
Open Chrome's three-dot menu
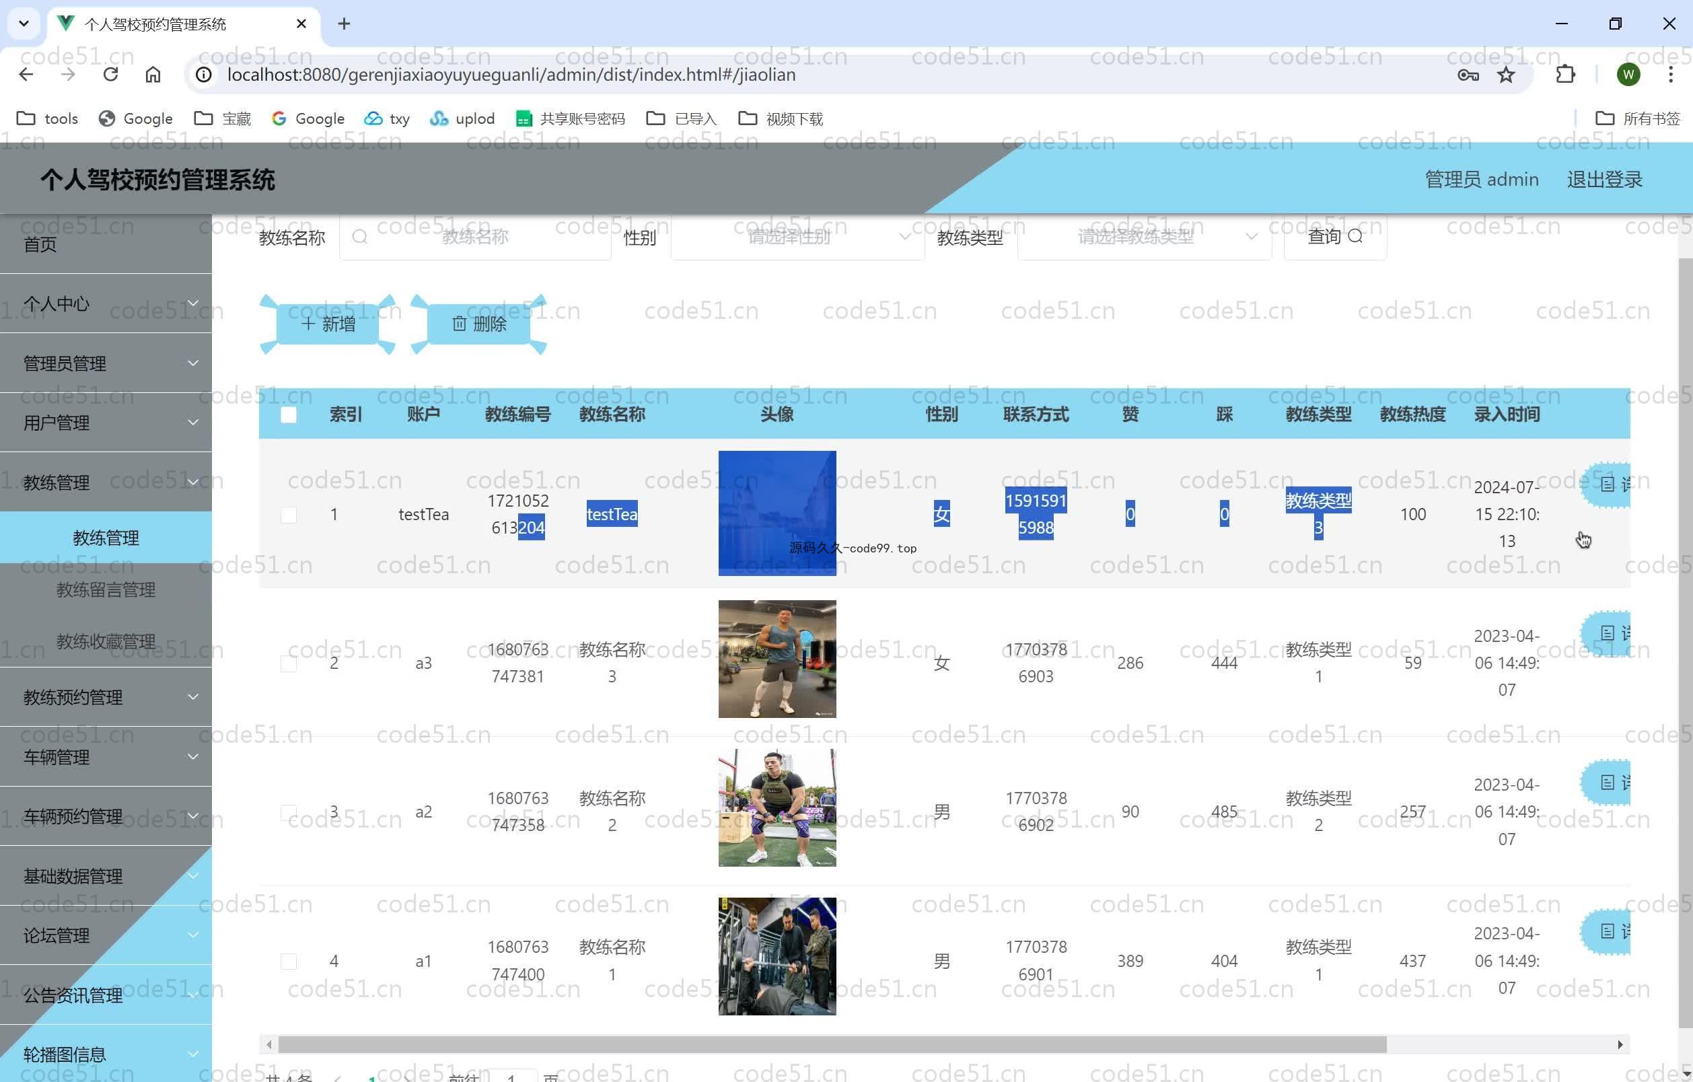[x=1671, y=75]
